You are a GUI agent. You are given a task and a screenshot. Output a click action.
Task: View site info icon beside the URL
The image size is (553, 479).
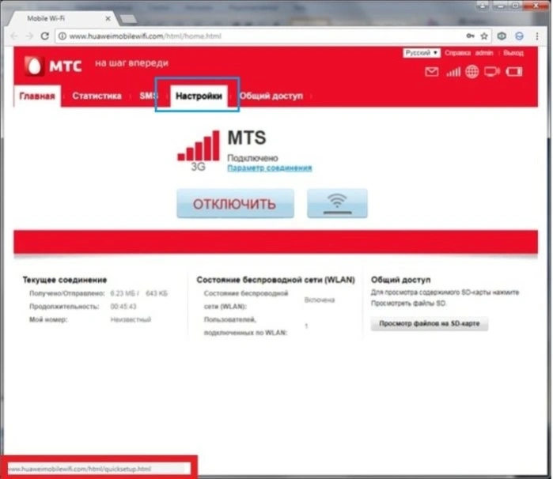[62, 36]
